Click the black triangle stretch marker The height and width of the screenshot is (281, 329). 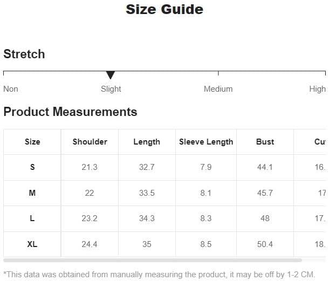(x=111, y=75)
